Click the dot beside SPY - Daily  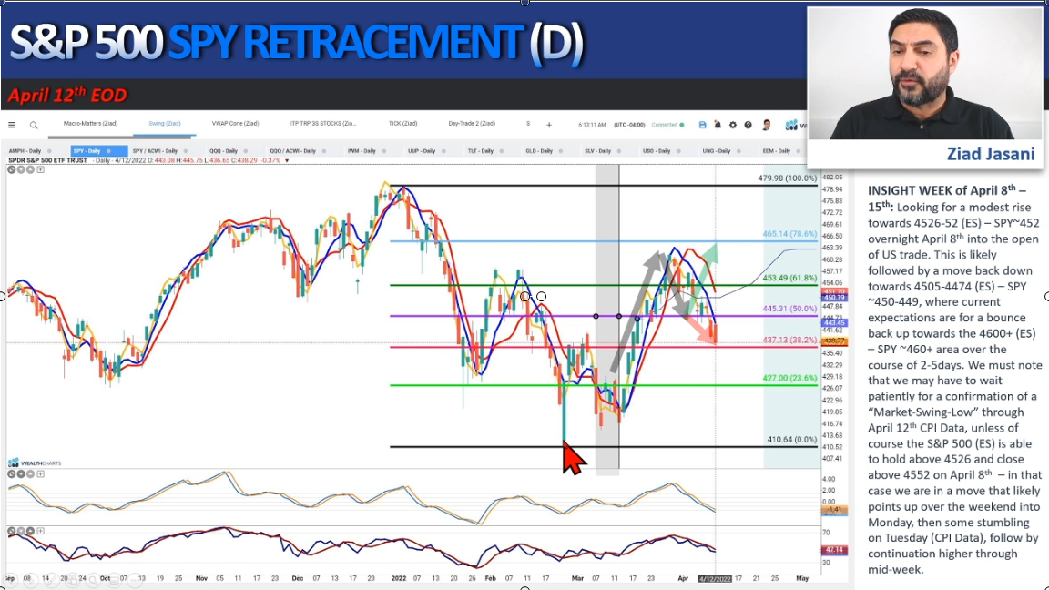tap(108, 151)
